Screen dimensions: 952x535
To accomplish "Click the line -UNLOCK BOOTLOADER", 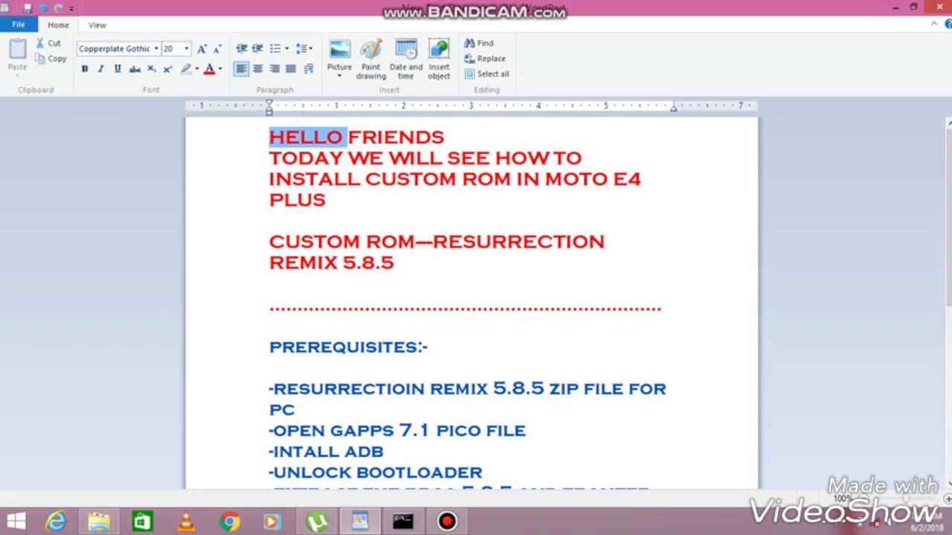I will pyautogui.click(x=376, y=473).
